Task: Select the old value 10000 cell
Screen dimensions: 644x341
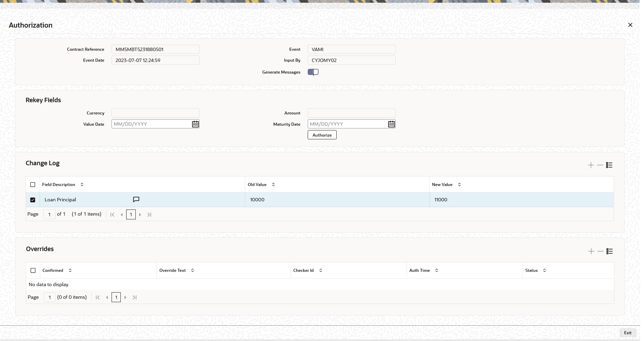Action: click(x=337, y=200)
